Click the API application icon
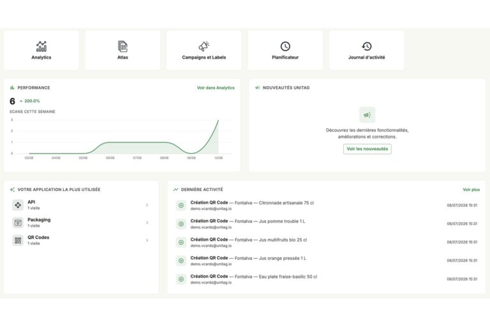The height and width of the screenshot is (327, 490). pyautogui.click(x=18, y=205)
